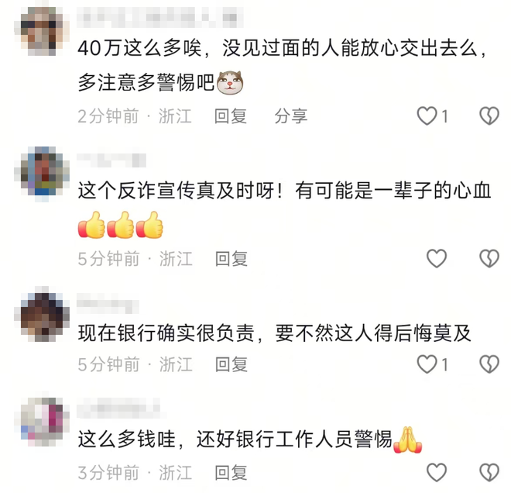Viewport: 511px width, 493px height.
Task: Like the comment about 40万 with one like
Action: point(427,115)
